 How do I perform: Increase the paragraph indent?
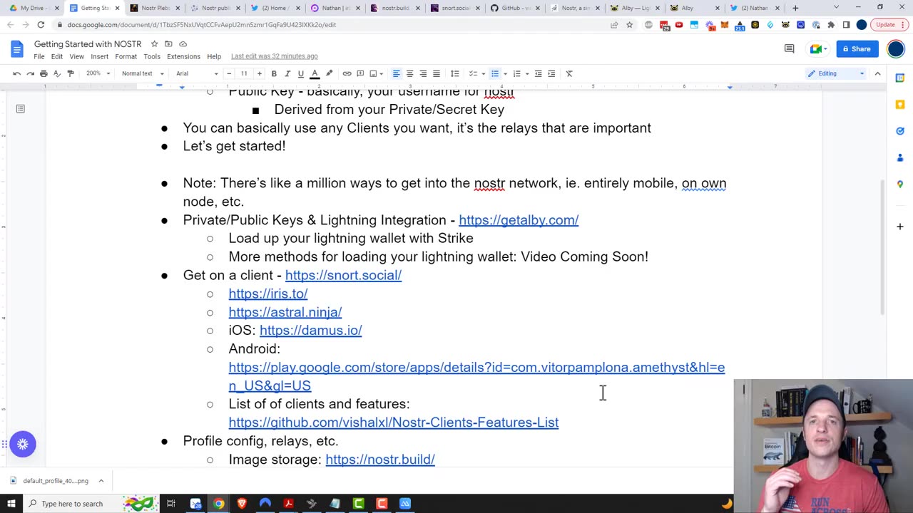pos(551,73)
